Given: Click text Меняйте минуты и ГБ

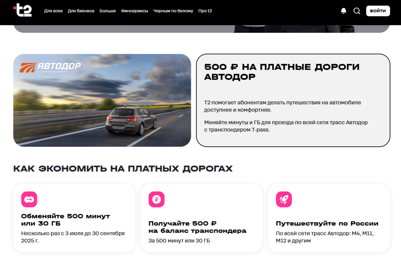Looking at the screenshot, I should point(286,126).
